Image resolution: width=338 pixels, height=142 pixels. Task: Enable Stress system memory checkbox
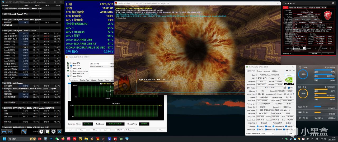pyautogui.click(x=71, y=71)
